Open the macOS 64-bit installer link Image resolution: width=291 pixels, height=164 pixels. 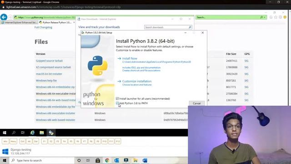(49, 74)
